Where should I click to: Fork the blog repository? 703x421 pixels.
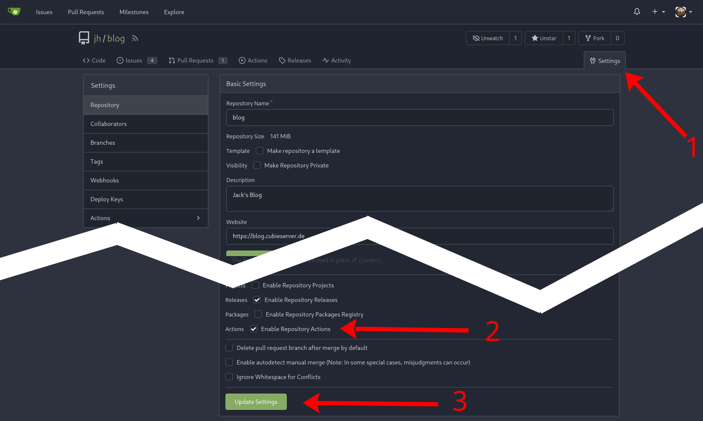[595, 38]
